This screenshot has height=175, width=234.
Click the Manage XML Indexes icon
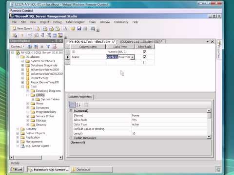pyautogui.click(x=49, y=35)
